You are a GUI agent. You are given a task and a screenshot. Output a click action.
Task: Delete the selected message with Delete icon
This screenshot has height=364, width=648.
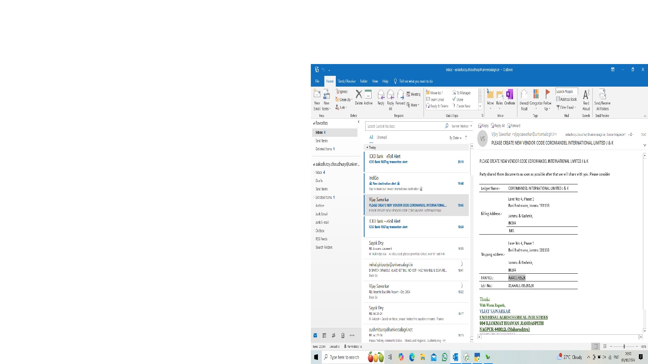359,95
